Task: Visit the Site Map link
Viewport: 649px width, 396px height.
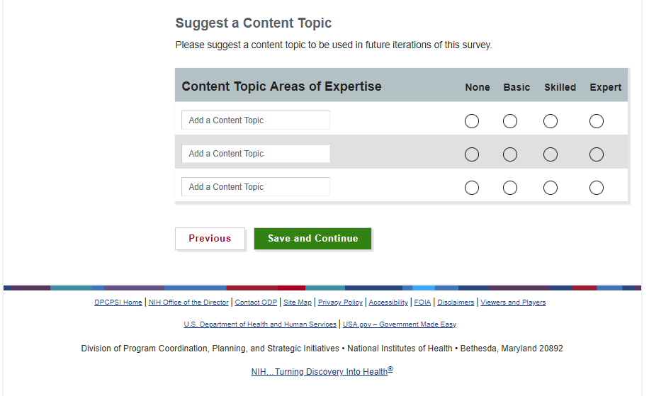Action: click(298, 302)
